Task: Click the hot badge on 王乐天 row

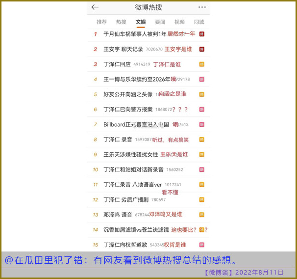Action: coord(202,155)
